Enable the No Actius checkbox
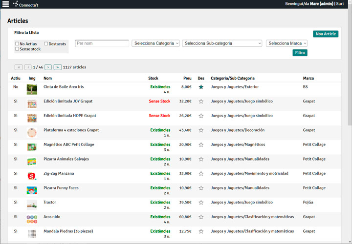 coord(17,44)
